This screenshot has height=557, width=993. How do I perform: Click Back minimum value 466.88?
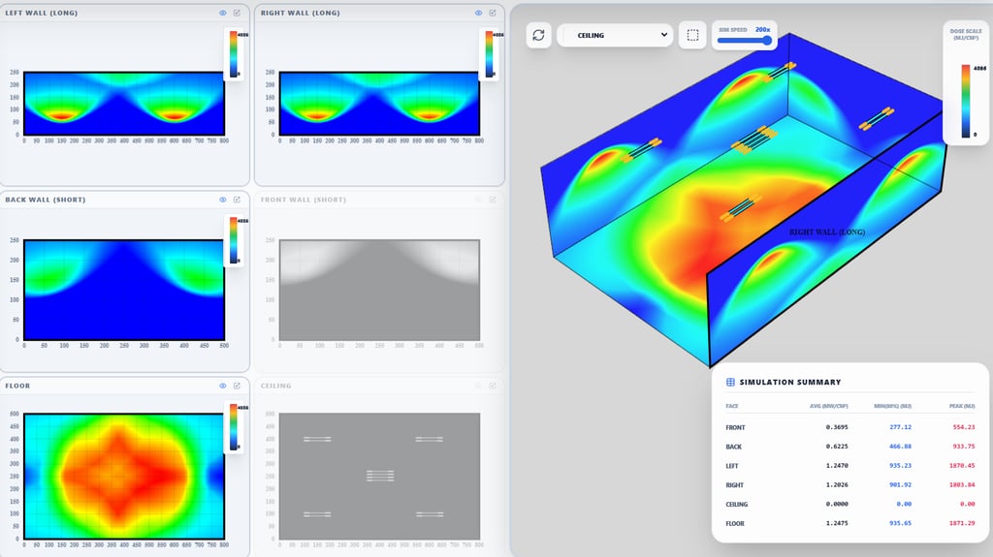[900, 447]
